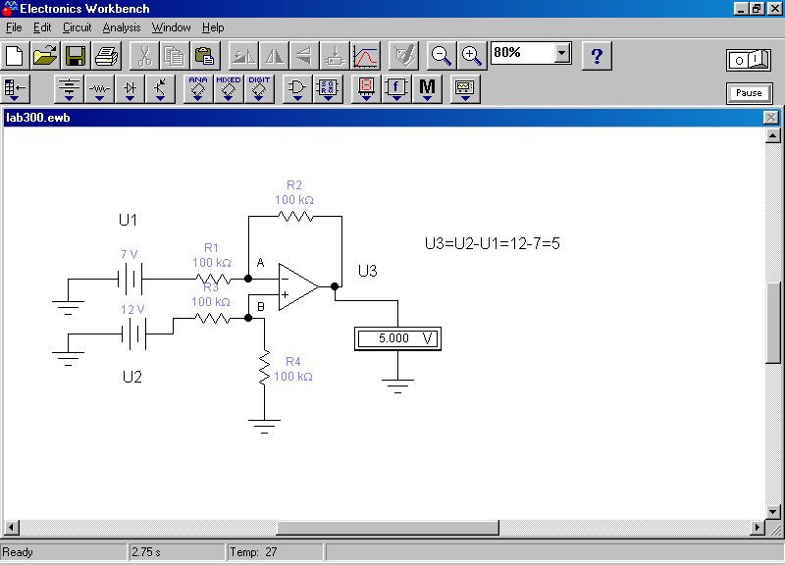
Task: Open Basic resistor parts bin
Action: click(99, 89)
